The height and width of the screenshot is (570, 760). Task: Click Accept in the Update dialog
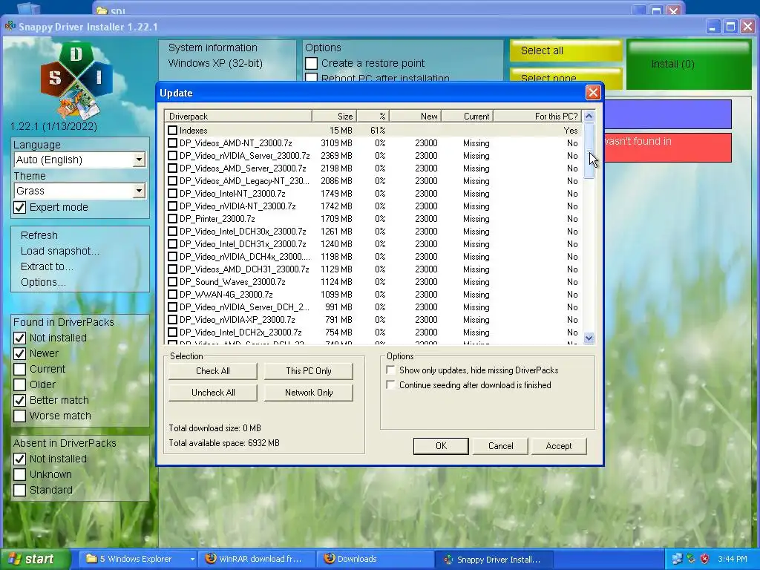click(559, 446)
